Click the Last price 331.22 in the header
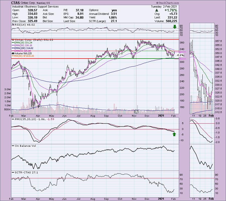This screenshot has height=201, width=226. pos(172,17)
